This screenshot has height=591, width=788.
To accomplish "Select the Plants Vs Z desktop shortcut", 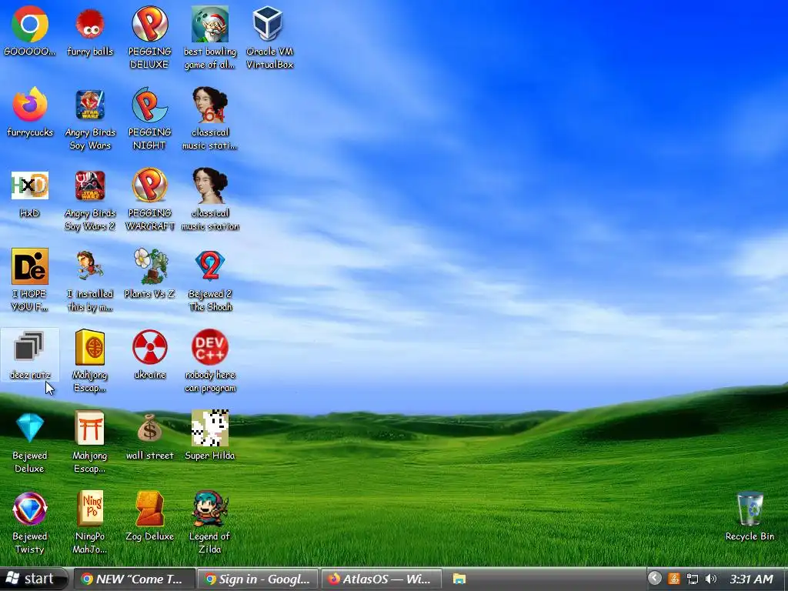I will coord(150,266).
